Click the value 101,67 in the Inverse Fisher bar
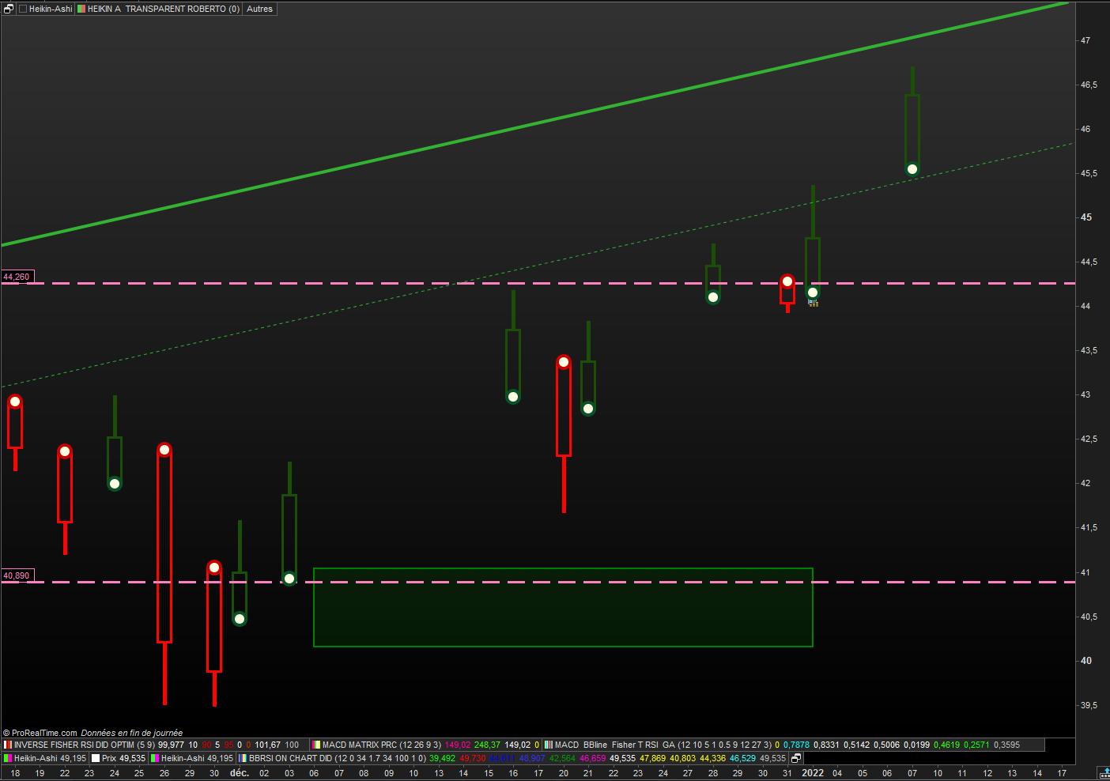Viewport: 1110px width, 781px height. point(268,745)
